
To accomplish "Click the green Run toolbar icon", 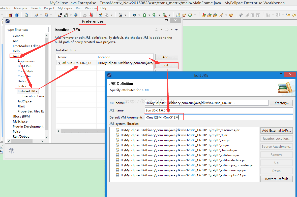I will pyautogui.click(x=144, y=15).
